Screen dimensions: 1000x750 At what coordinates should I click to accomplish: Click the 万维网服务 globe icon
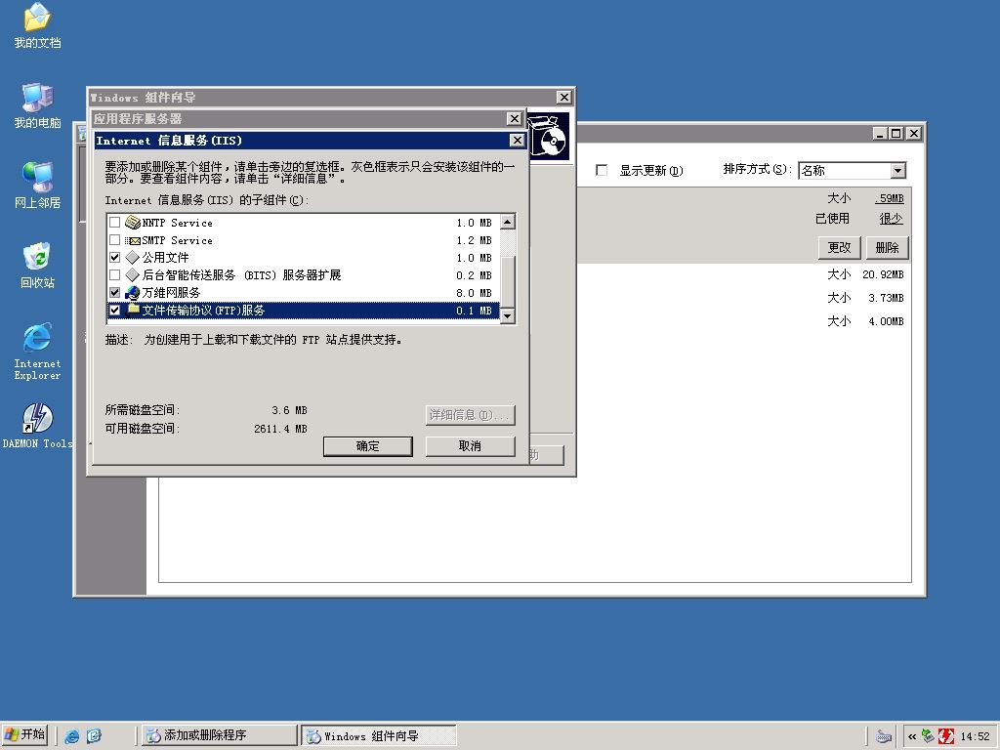(x=133, y=293)
